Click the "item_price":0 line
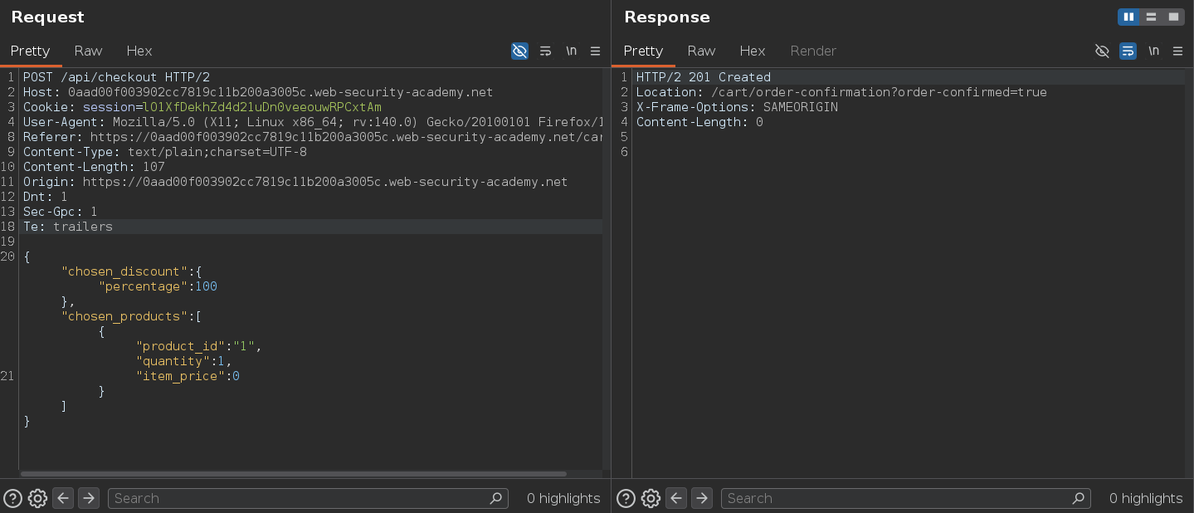This screenshot has width=1194, height=513. point(188,376)
